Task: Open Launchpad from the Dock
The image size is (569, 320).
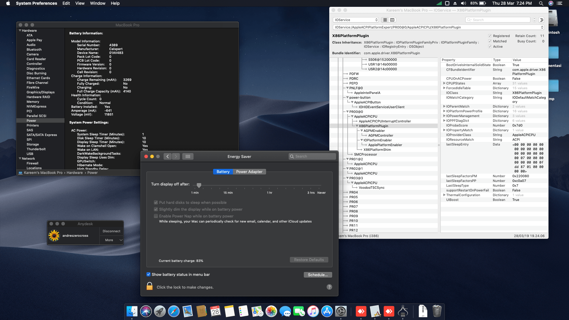Action: [x=160, y=311]
